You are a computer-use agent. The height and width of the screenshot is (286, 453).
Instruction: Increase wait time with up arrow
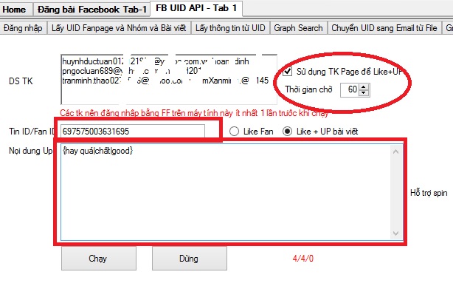pos(364,87)
